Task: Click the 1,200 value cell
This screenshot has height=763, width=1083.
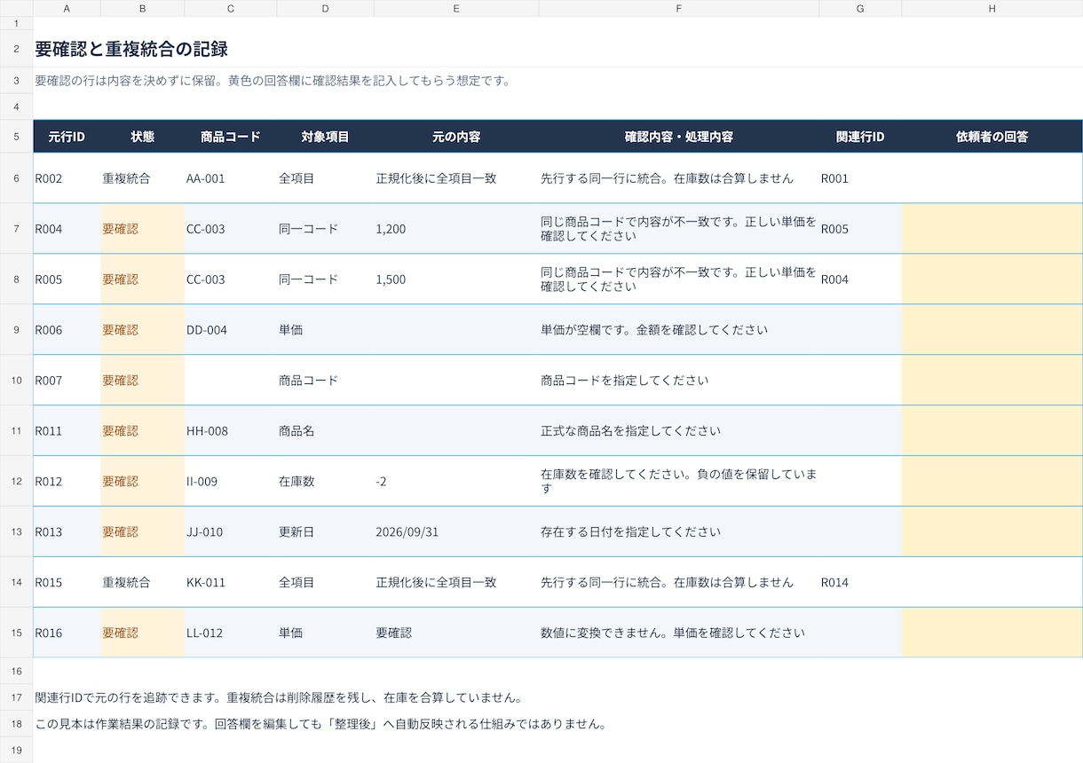Action: pyautogui.click(x=456, y=229)
